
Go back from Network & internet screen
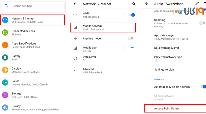click(75, 4)
